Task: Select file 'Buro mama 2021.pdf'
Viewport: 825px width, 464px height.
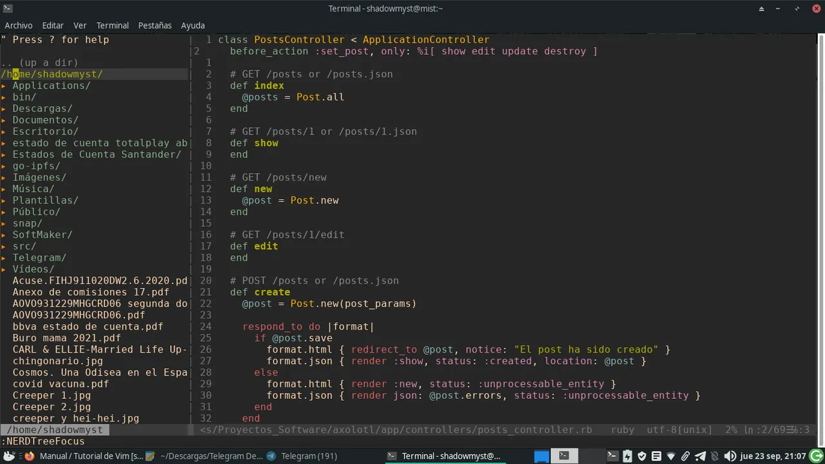Action: pyautogui.click(x=66, y=338)
